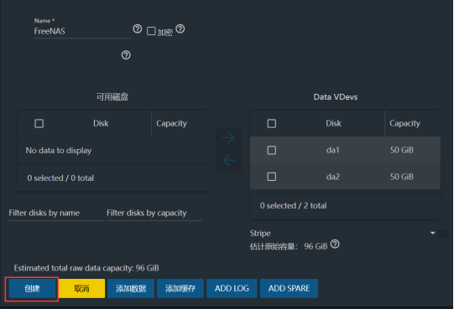Toggle select-all checkbox in 可用磁盘 table
This screenshot has height=309, width=454.
39,123
